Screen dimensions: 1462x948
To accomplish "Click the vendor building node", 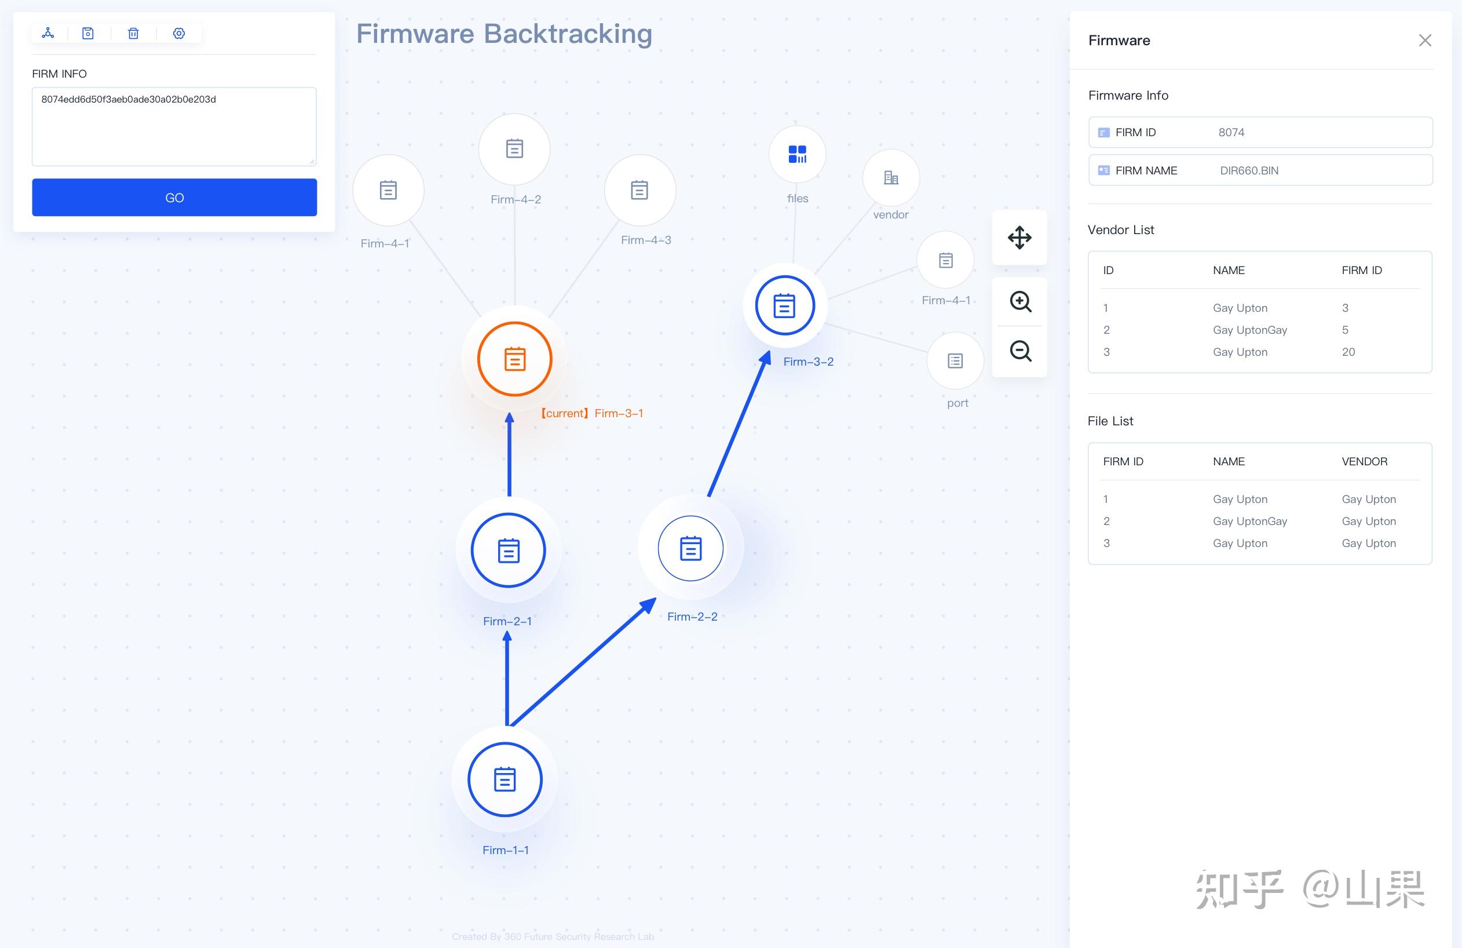I will pos(891,177).
